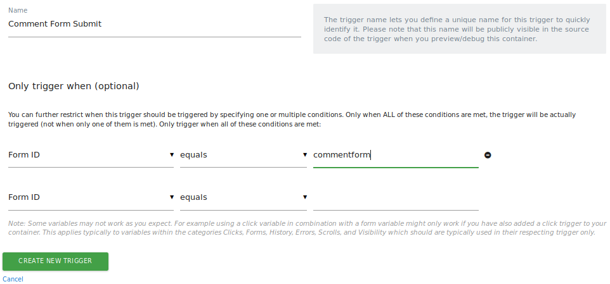The height and width of the screenshot is (284, 610).
Task: Open the first condition's equals comparison selector
Action: coord(241,155)
